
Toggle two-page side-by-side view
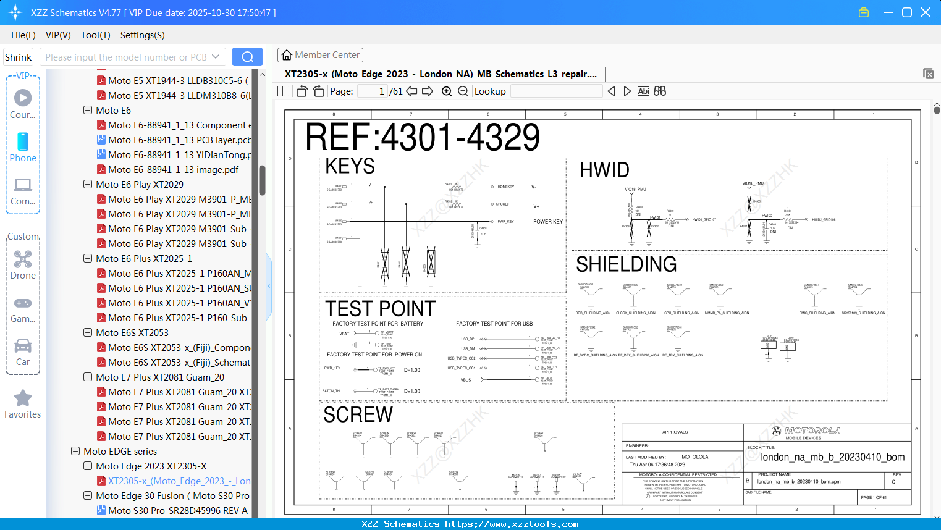[283, 91]
